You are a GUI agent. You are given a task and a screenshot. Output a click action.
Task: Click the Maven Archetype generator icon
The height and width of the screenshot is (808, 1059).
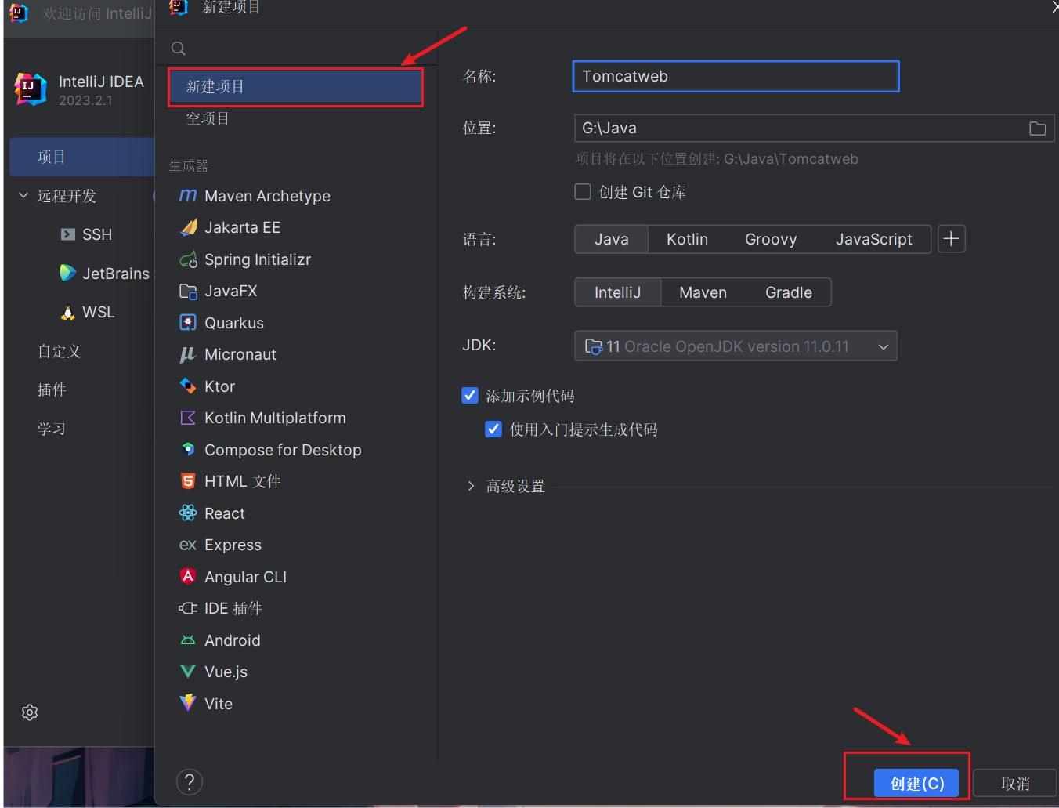[x=188, y=196]
